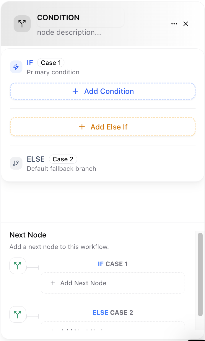Select the IF CASE 1 section heading
205x341 pixels.
113,264
